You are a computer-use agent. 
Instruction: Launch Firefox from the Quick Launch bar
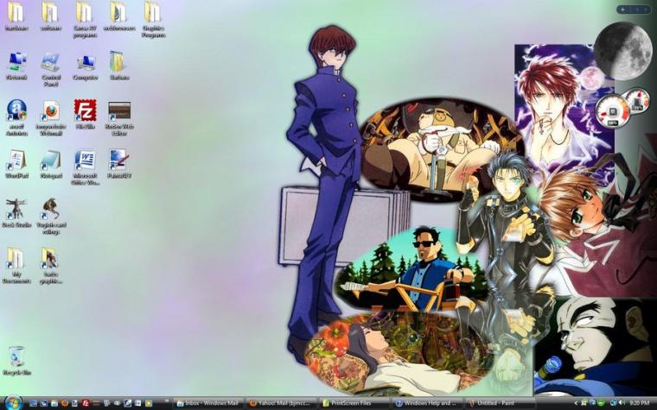pyautogui.click(x=65, y=403)
